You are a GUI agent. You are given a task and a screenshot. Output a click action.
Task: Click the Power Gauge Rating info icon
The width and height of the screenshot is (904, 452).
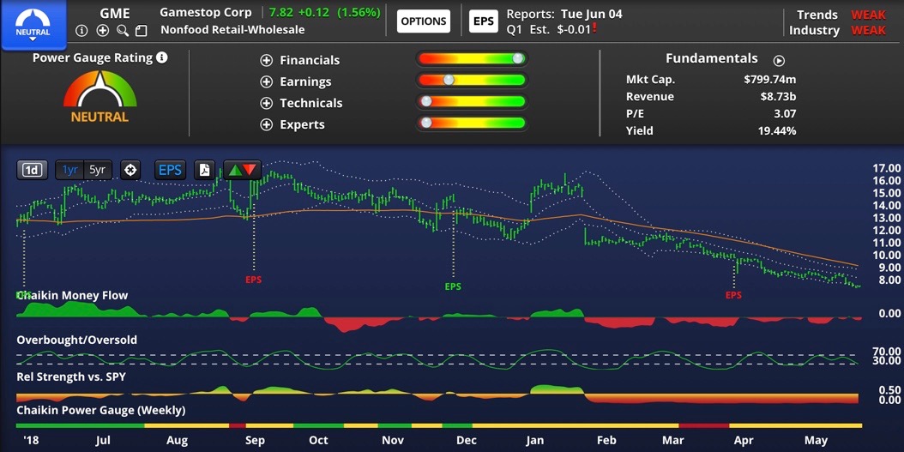click(x=162, y=57)
